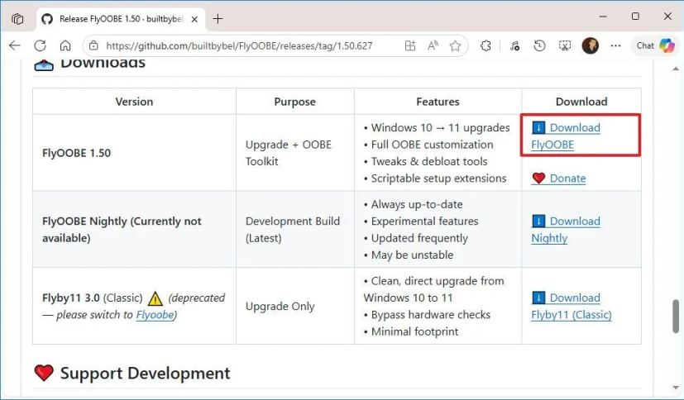Viewport: 684px width, 400px height.
Task: Click the GitHub URL address bar
Action: pyautogui.click(x=248, y=46)
